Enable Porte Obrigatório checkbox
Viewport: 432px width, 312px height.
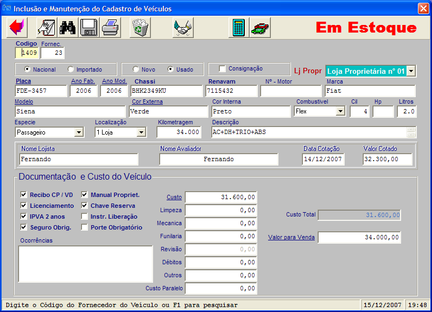pyautogui.click(x=84, y=227)
